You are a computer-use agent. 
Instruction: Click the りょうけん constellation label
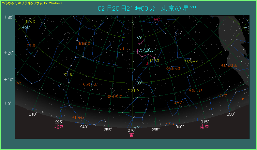point(90,85)
